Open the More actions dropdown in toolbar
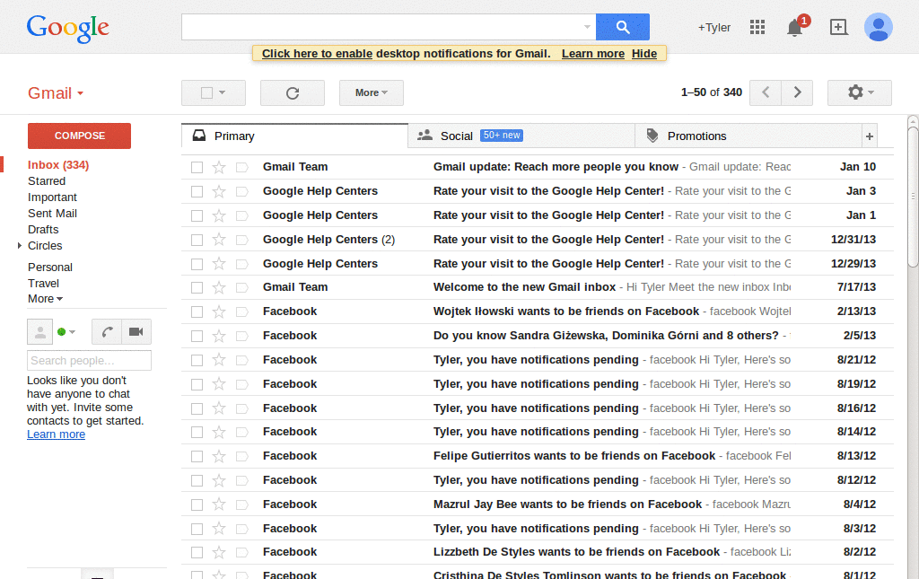The height and width of the screenshot is (579, 919). pyautogui.click(x=371, y=92)
